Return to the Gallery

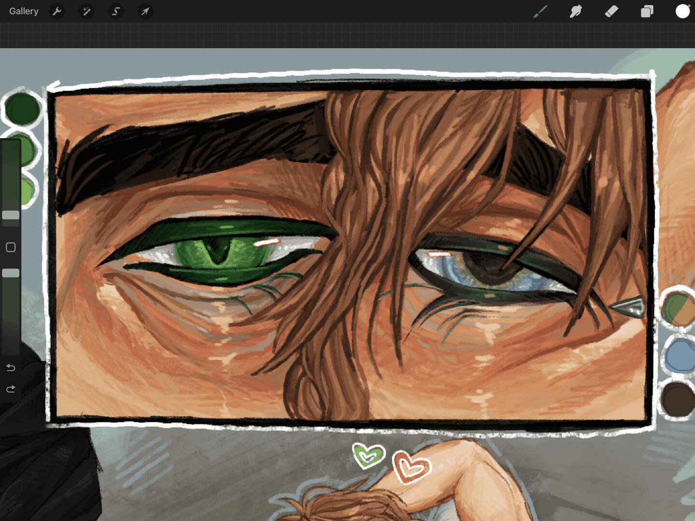[x=24, y=11]
